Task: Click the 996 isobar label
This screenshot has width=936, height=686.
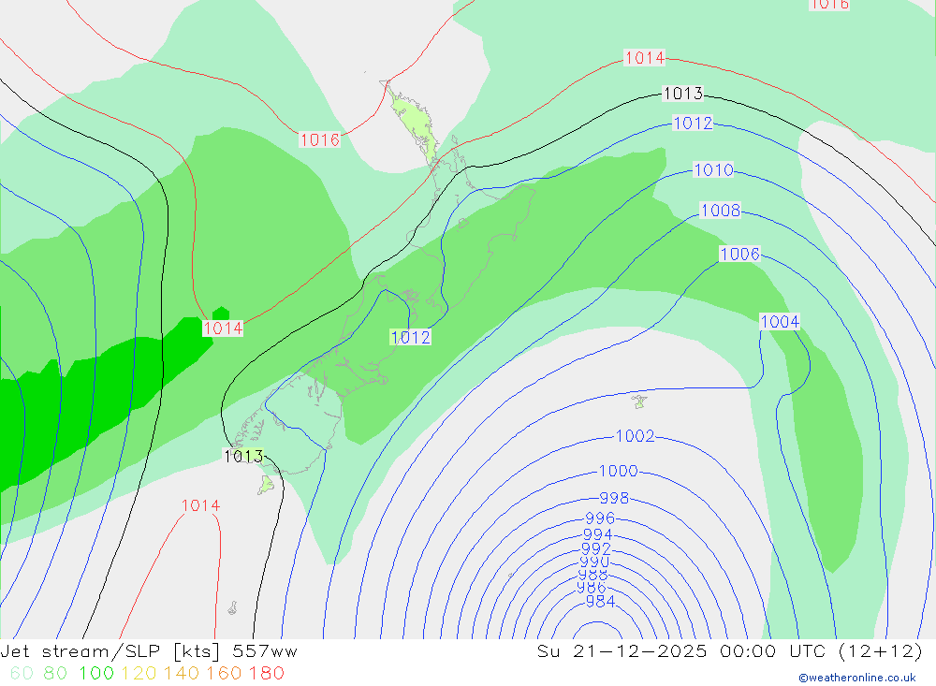Action: point(600,518)
